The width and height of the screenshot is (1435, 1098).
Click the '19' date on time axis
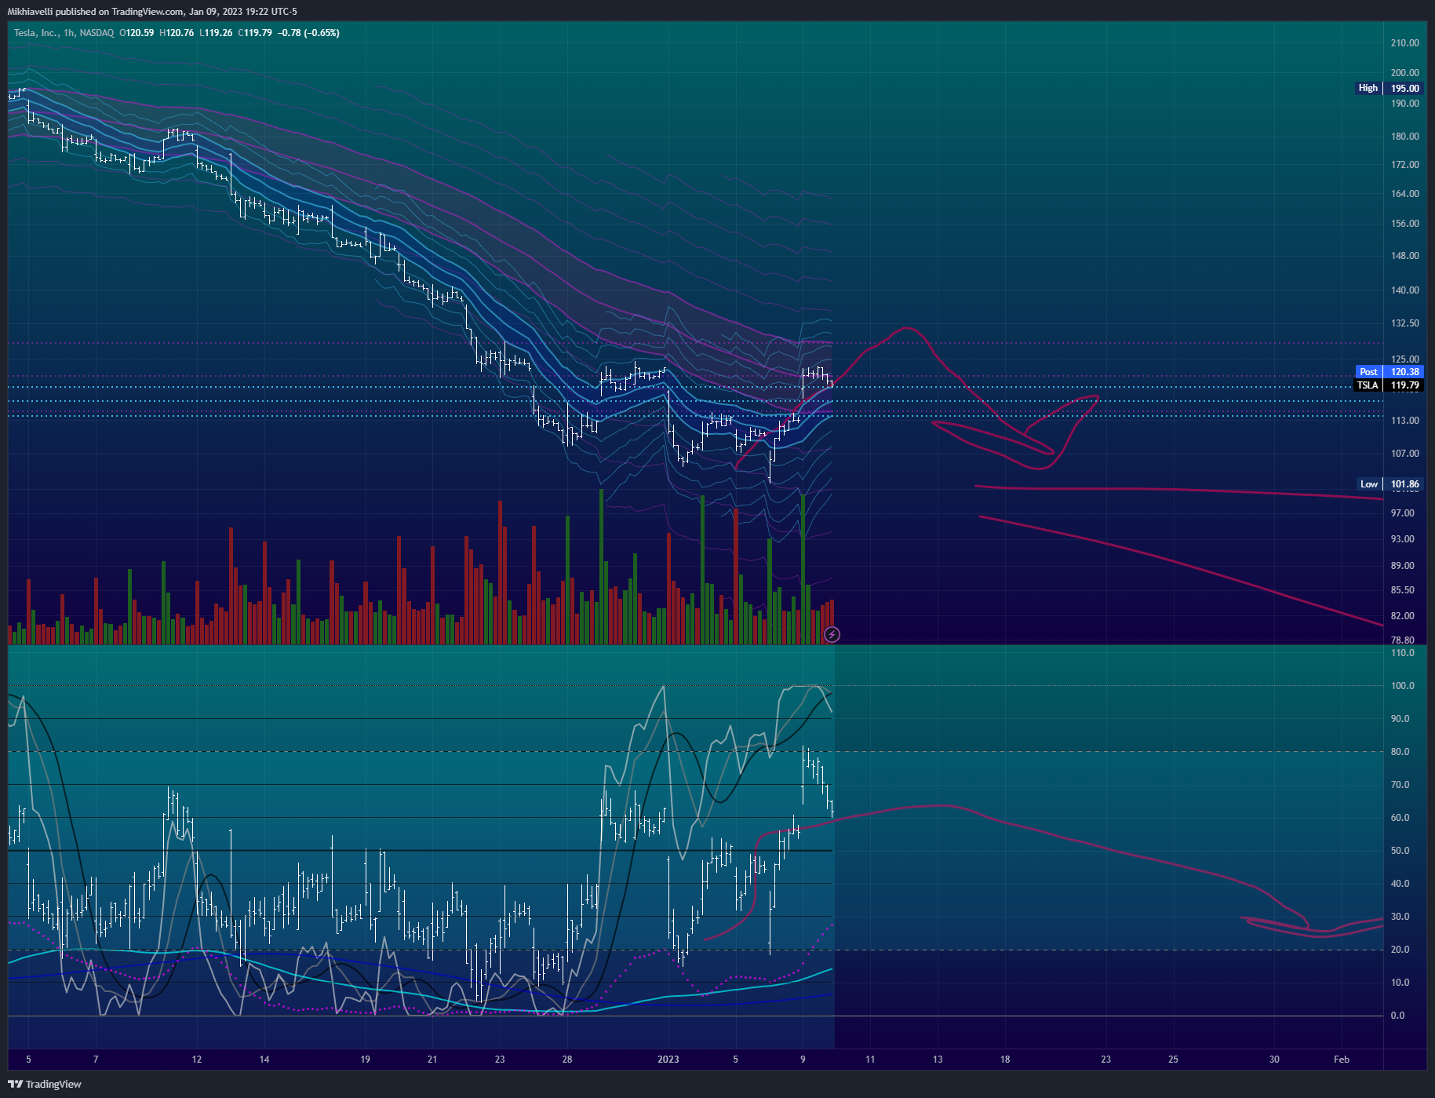tap(365, 1060)
